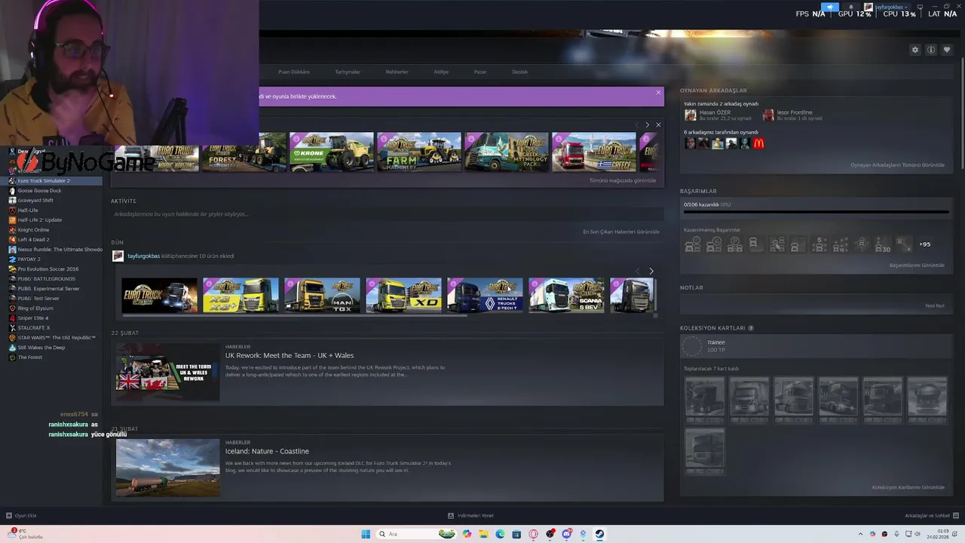Image resolution: width=965 pixels, height=543 pixels.
Task: Close the DLC carousel panel
Action: pyautogui.click(x=658, y=124)
